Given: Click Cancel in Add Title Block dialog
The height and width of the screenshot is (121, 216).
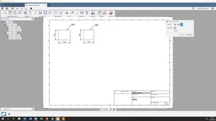Looking at the screenshot, I should tap(189, 35).
